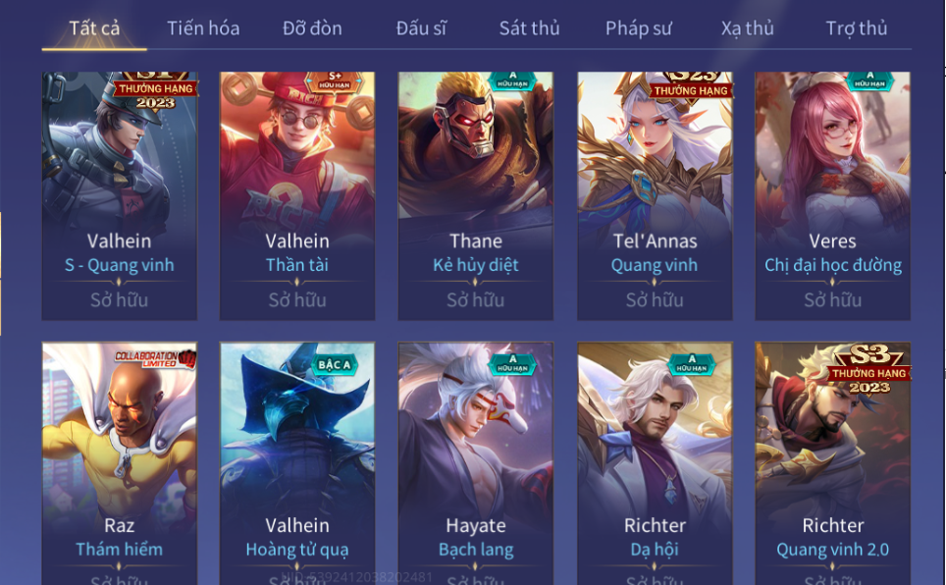946x585 pixels.
Task: View Richter Quang vinh 2.0 skin
Action: click(x=832, y=463)
